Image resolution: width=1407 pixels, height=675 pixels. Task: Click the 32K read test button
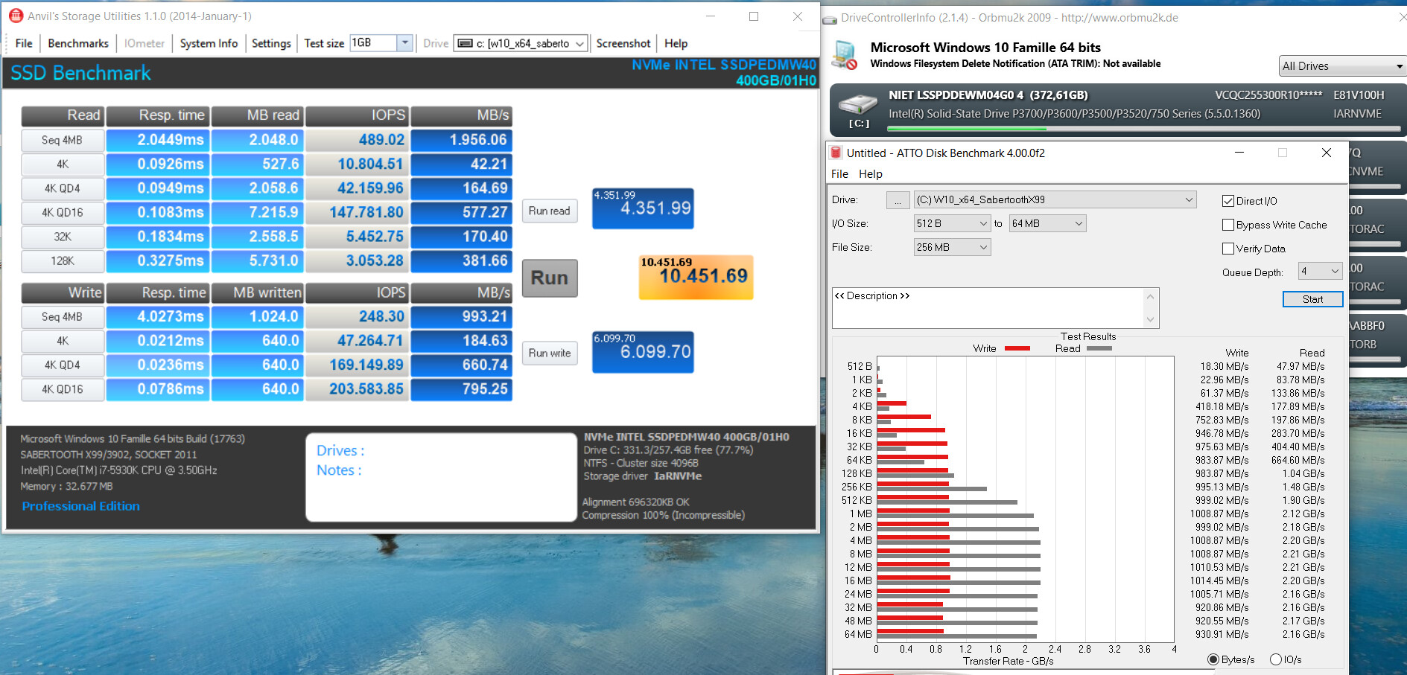(63, 237)
